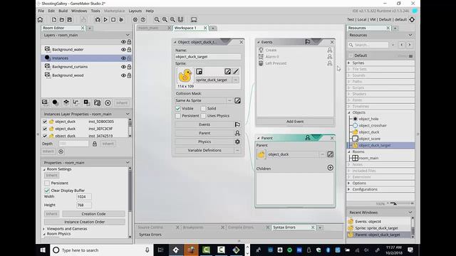The image size is (456, 256).
Task: Expand the Options resource folder
Action: click(349, 183)
